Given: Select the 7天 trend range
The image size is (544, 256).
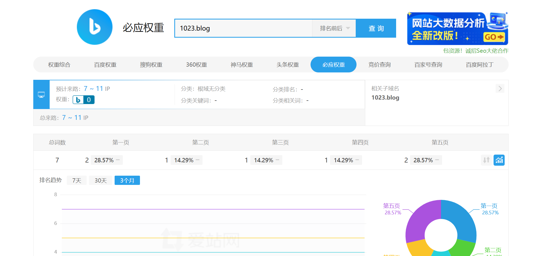Looking at the screenshot, I should point(77,180).
